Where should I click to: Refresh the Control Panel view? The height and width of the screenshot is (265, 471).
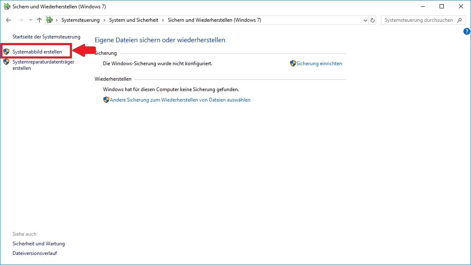pyautogui.click(x=373, y=20)
